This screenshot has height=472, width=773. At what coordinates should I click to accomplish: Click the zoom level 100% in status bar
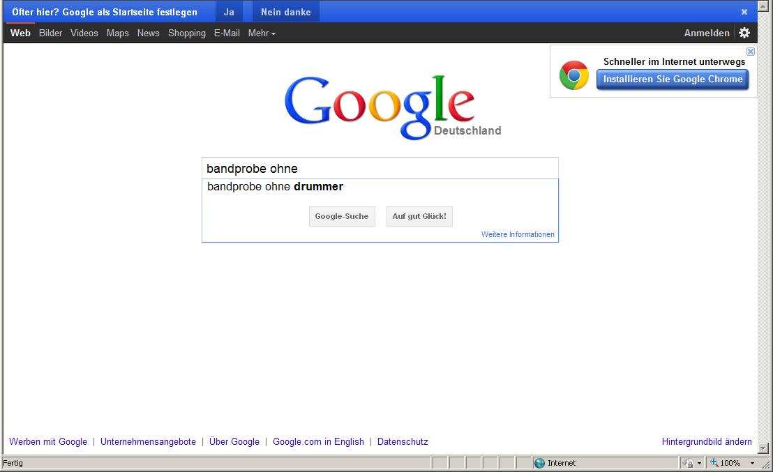[x=730, y=463]
